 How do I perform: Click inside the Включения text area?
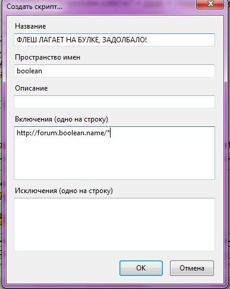114,153
